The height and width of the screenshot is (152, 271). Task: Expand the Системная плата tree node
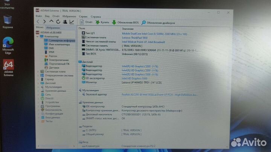point(38,72)
